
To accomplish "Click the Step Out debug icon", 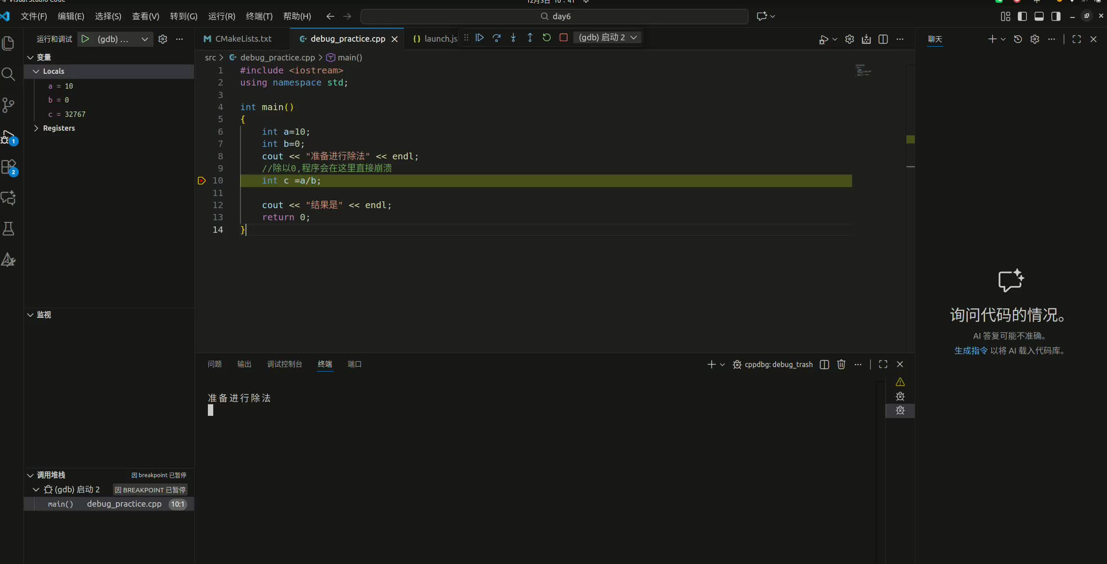I will click(x=530, y=38).
